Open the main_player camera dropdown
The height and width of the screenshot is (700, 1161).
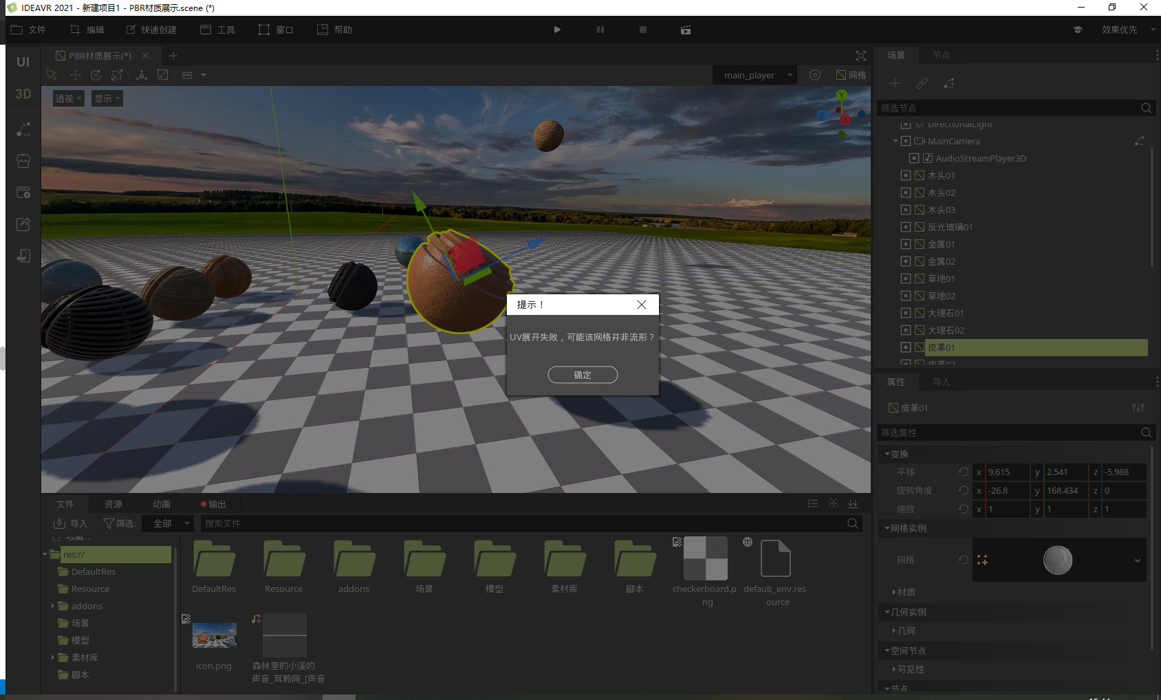[755, 75]
